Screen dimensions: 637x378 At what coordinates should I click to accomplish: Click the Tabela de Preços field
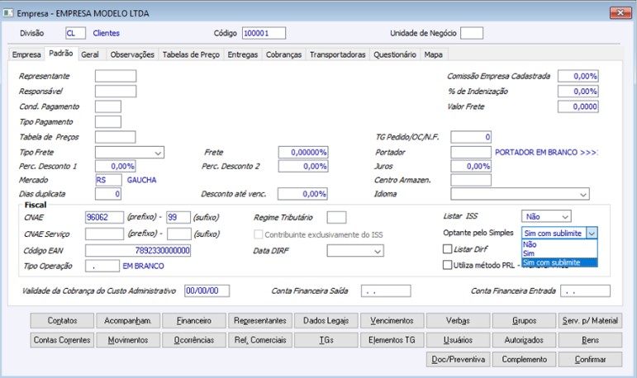coord(116,137)
